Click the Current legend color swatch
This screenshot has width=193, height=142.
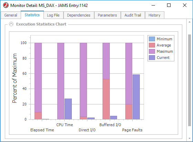point(152,58)
